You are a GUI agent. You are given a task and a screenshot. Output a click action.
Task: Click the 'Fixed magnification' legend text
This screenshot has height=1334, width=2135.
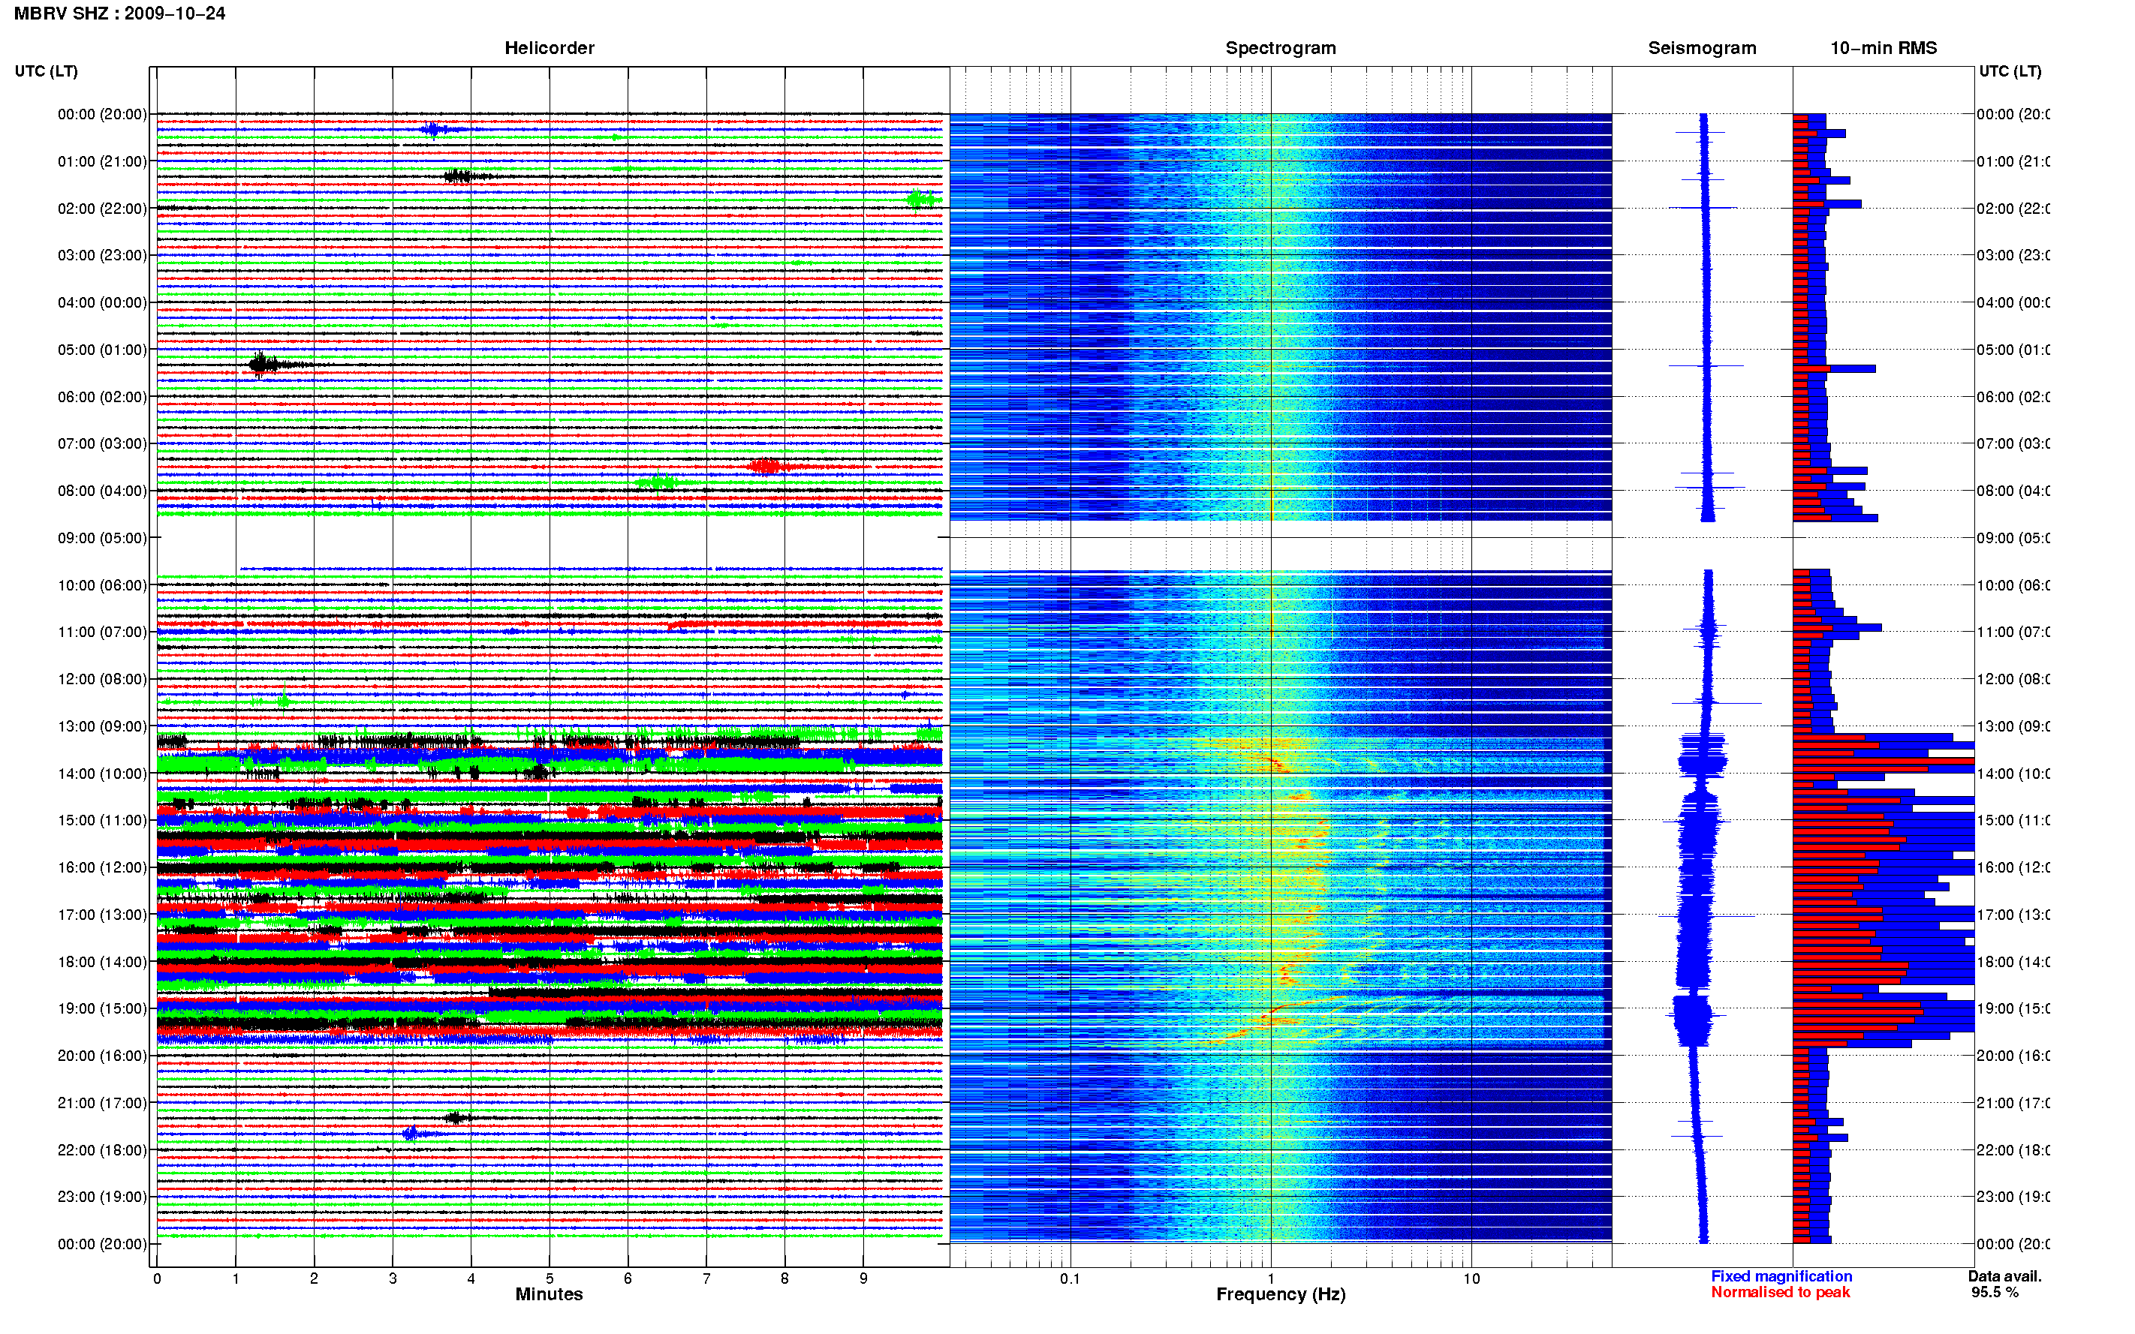1781,1275
